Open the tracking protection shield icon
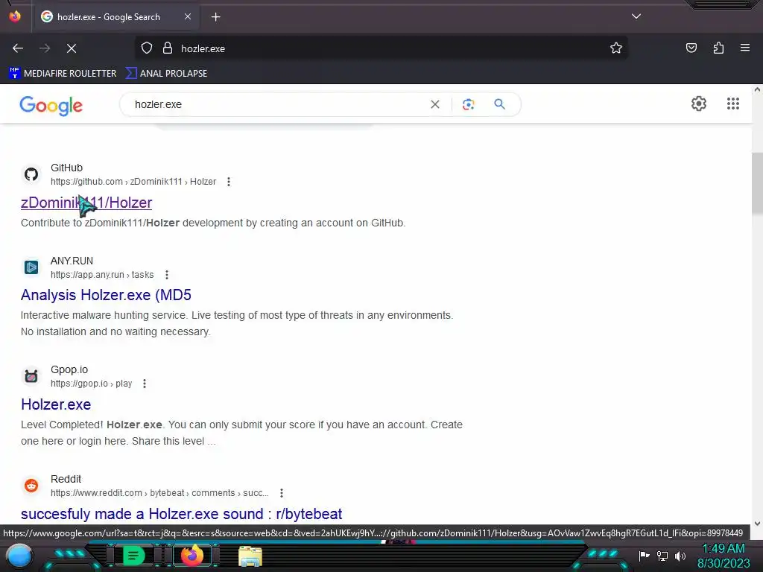The width and height of the screenshot is (763, 572). pyautogui.click(x=147, y=48)
